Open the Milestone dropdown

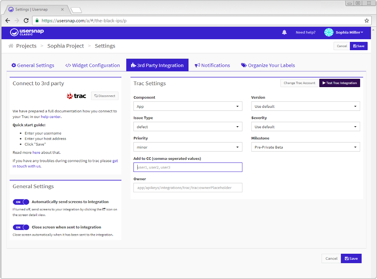[x=305, y=147]
